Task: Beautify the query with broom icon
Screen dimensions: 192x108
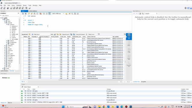Action: pos(70,13)
